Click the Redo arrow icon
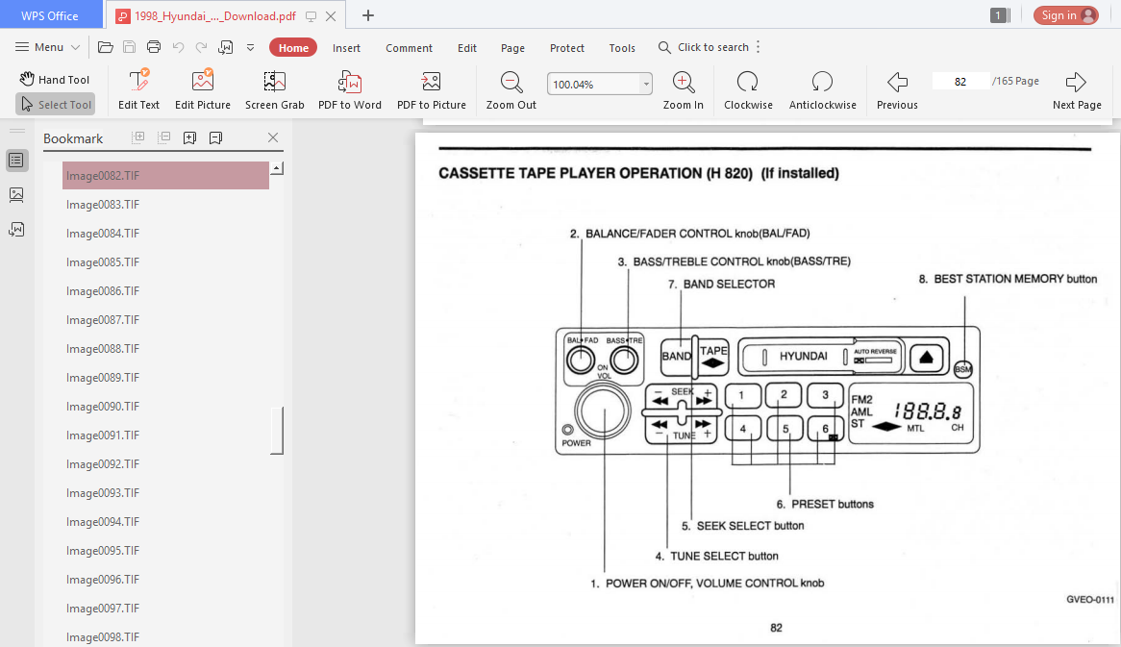1121x647 pixels. [x=202, y=47]
